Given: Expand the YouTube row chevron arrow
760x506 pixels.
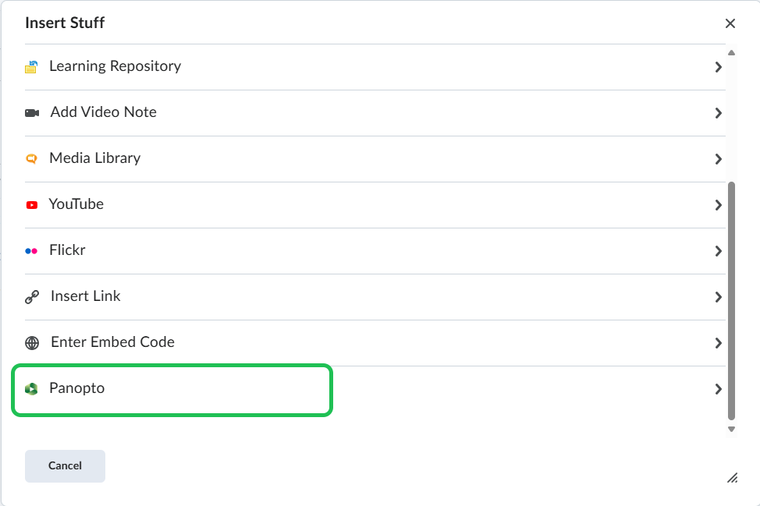Looking at the screenshot, I should coord(718,205).
